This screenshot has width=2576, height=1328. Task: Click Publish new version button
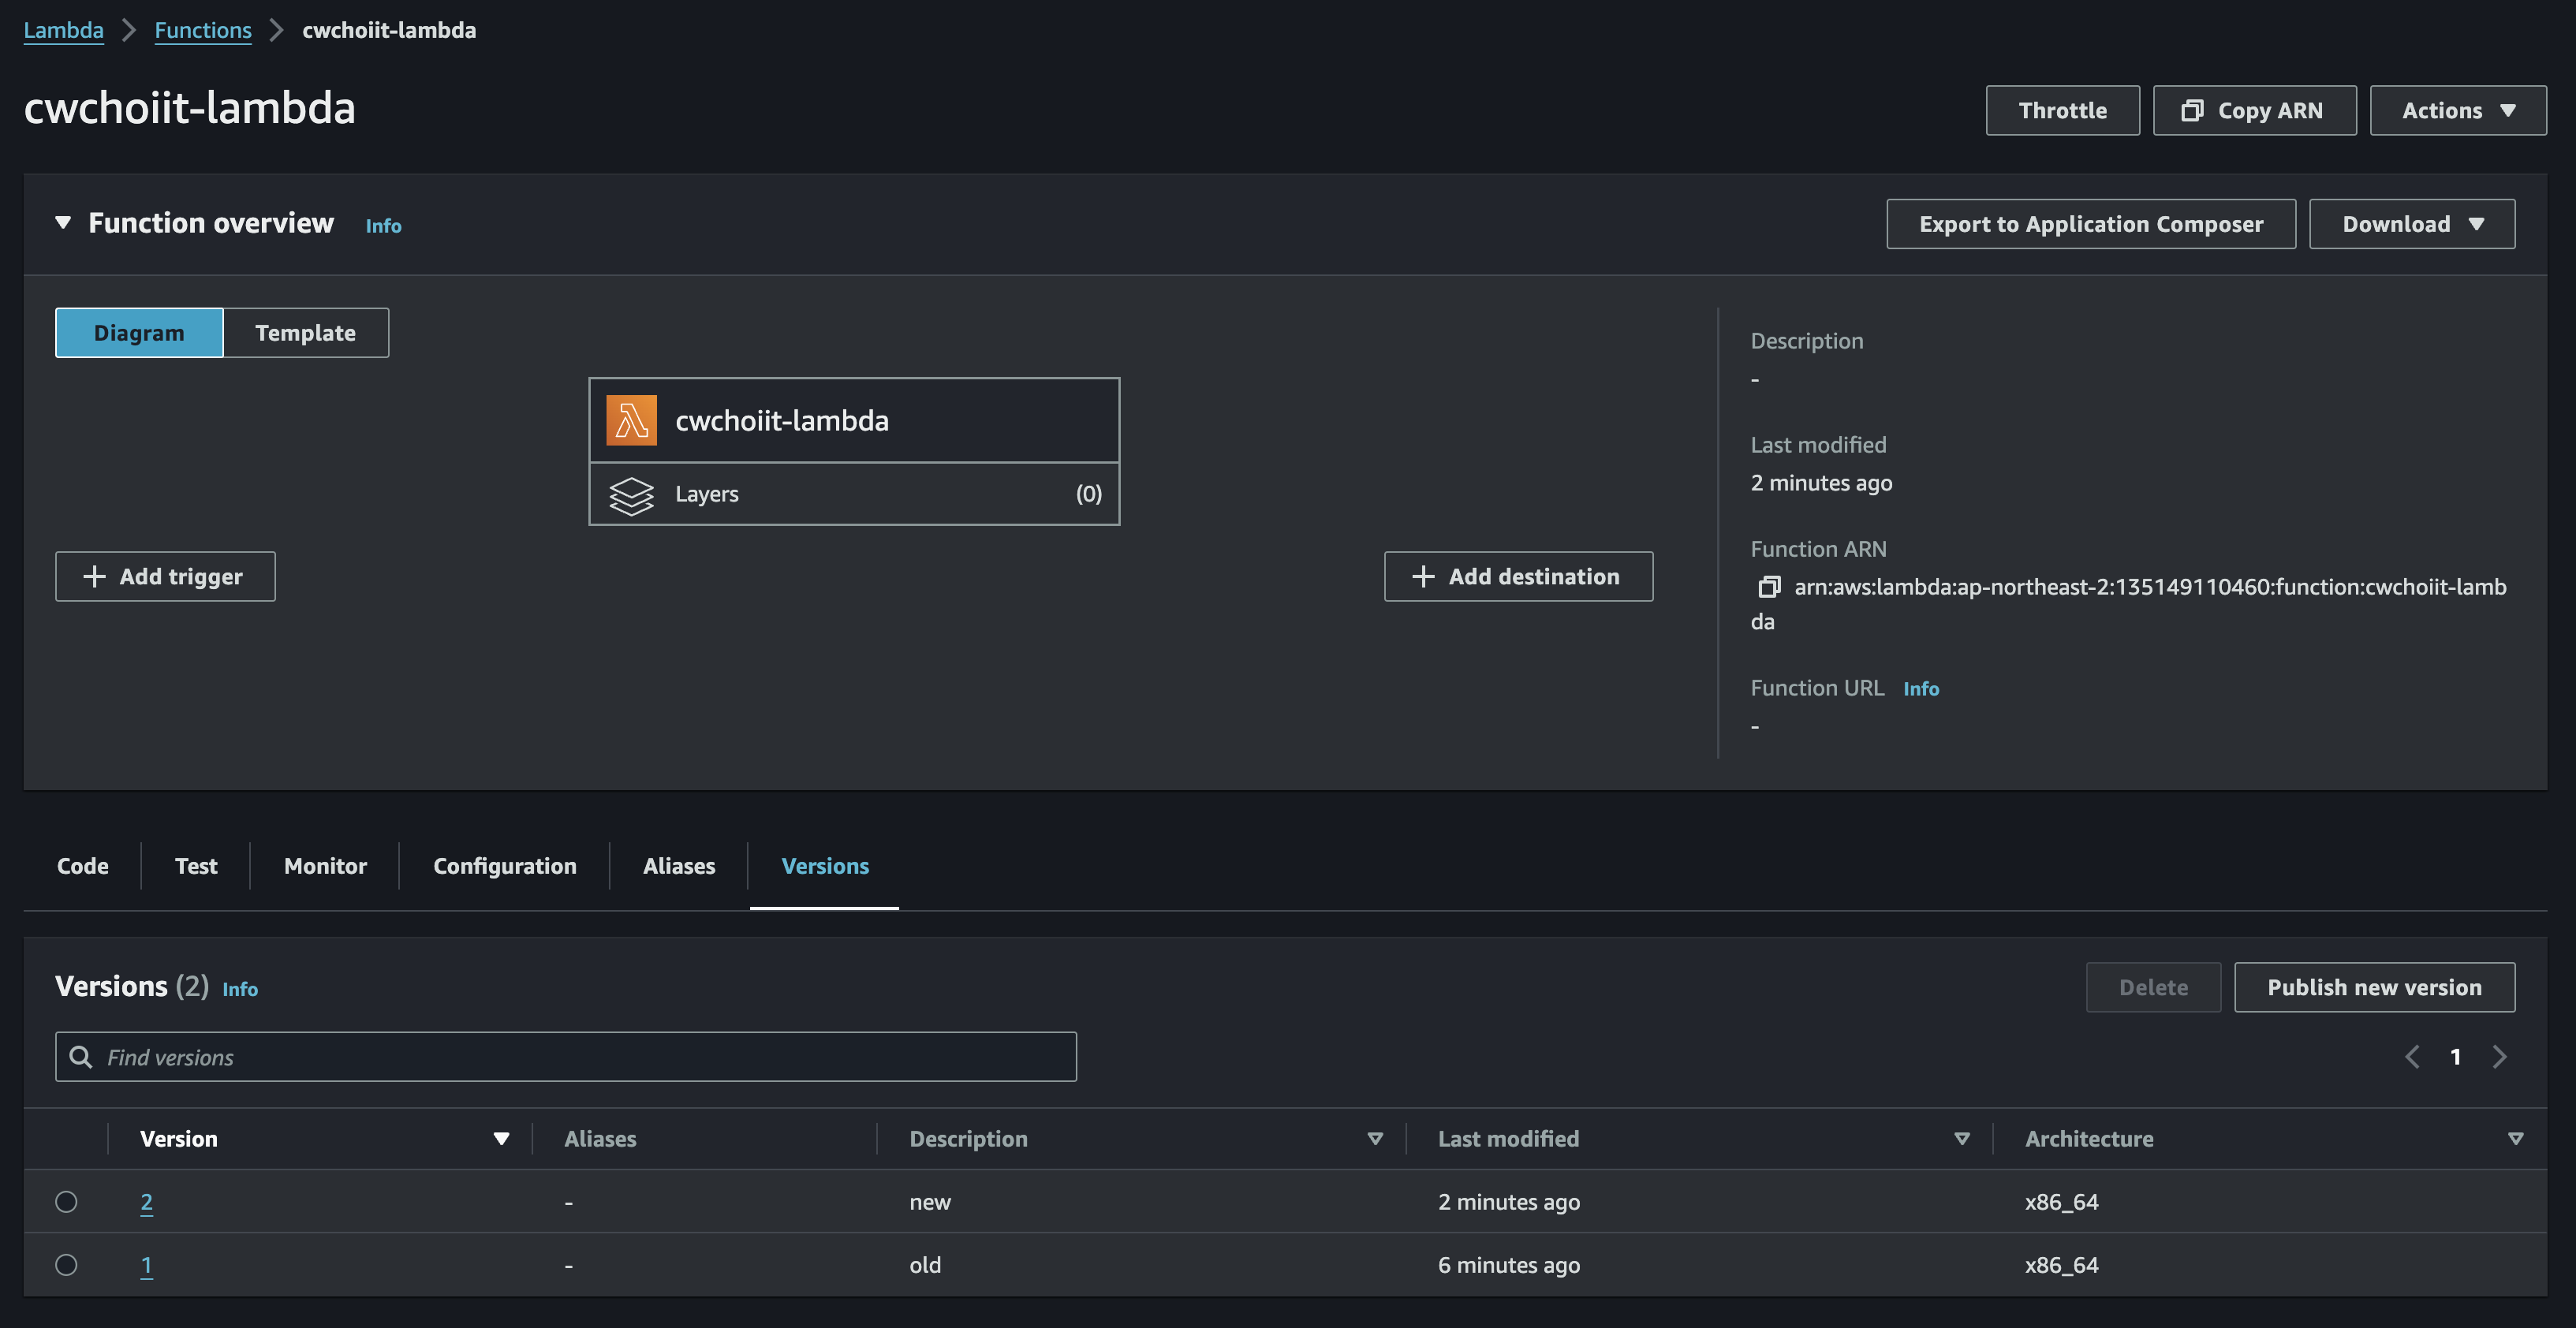(2373, 987)
